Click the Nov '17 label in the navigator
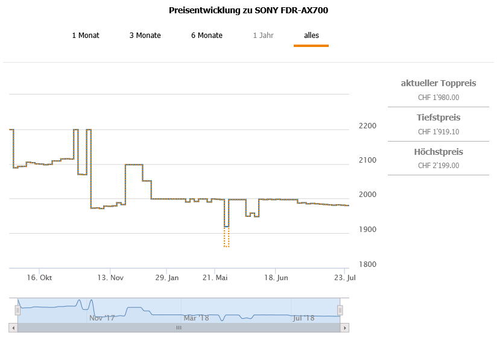Image resolution: width=497 pixels, height=341 pixels. (x=102, y=318)
